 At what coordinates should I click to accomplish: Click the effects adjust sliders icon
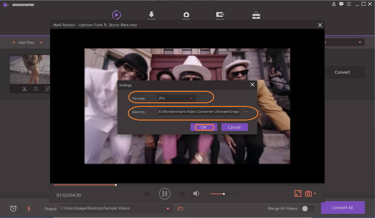point(47,89)
